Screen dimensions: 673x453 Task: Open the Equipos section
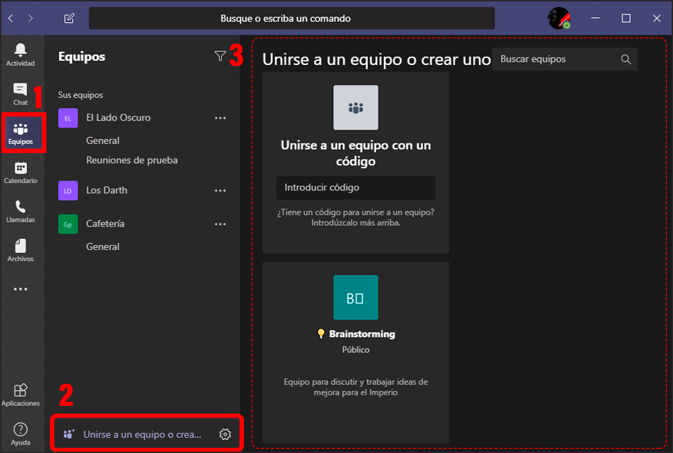point(21,132)
